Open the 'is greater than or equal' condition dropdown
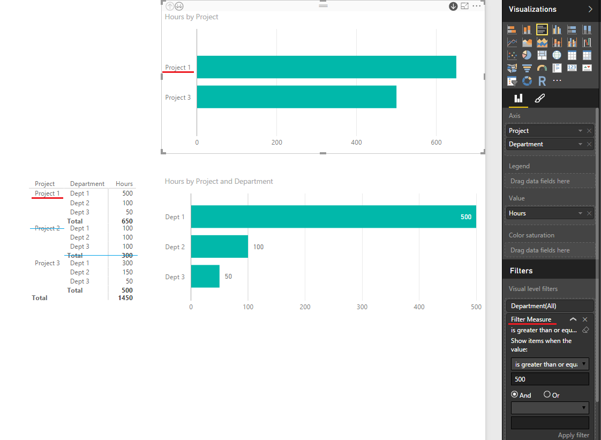Viewport: 601px width, 440px height. 550,364
